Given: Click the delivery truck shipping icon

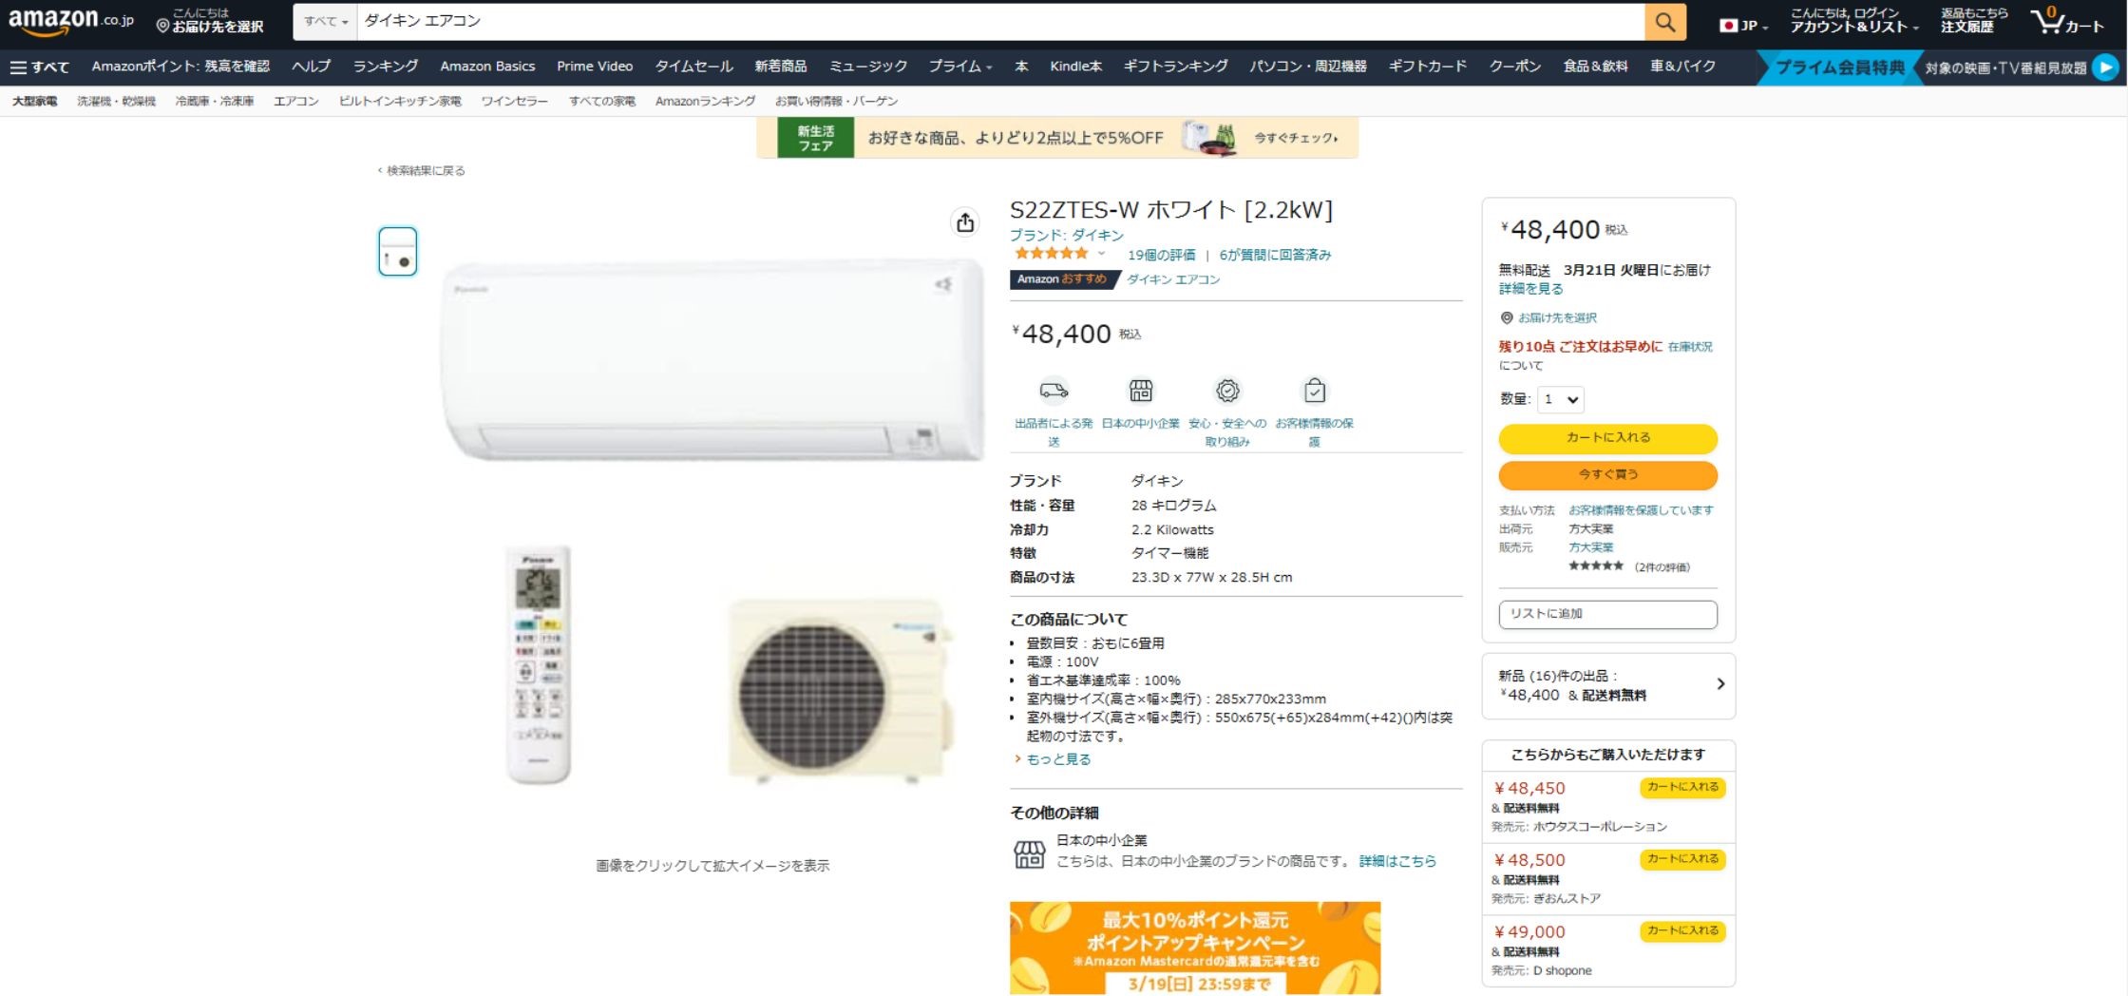Looking at the screenshot, I should (x=1054, y=391).
